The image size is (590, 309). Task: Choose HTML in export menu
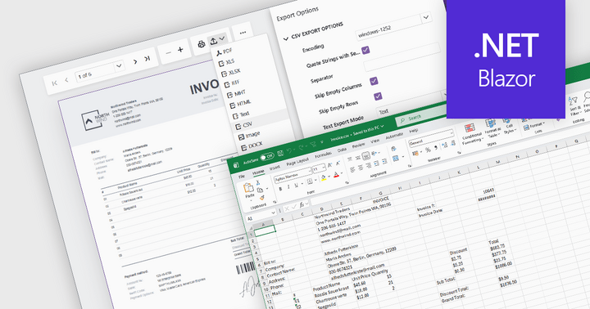coord(240,104)
